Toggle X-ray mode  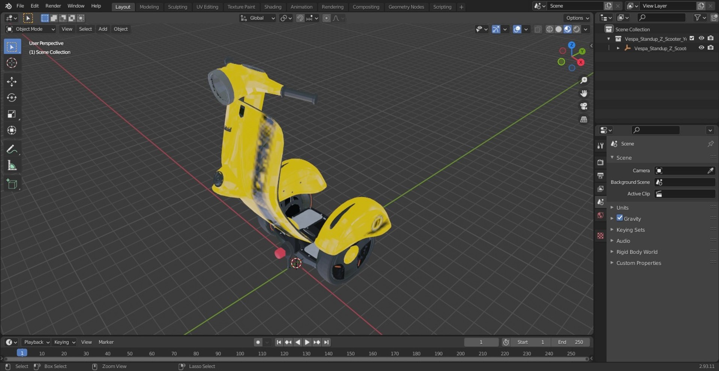[538, 29]
